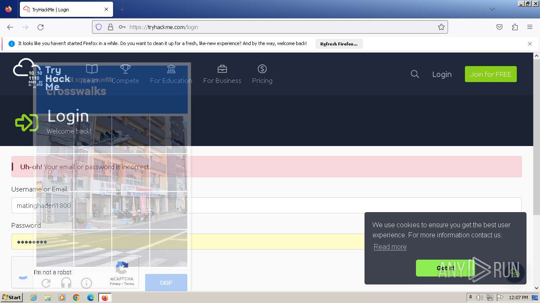Reload the captcha challenge icon
The width and height of the screenshot is (540, 303).
point(46,283)
